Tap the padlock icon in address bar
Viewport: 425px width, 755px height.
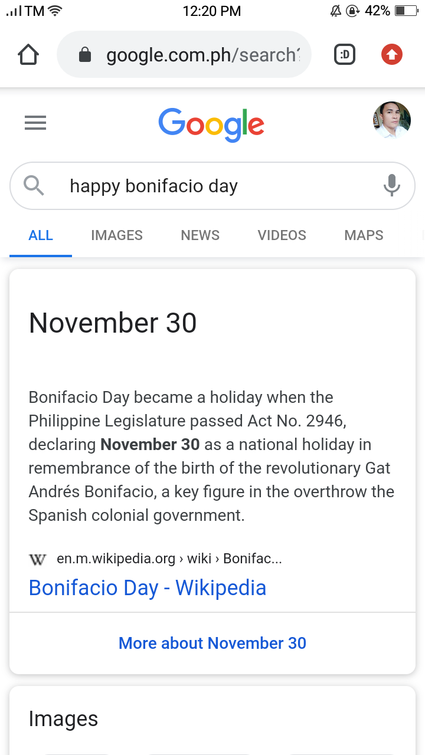click(x=85, y=55)
